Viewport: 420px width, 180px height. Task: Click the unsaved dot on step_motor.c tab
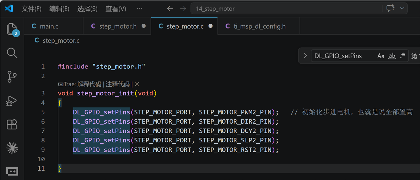coord(211,26)
